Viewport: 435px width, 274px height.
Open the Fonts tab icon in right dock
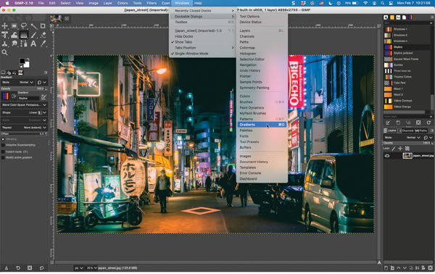pyautogui.click(x=398, y=17)
